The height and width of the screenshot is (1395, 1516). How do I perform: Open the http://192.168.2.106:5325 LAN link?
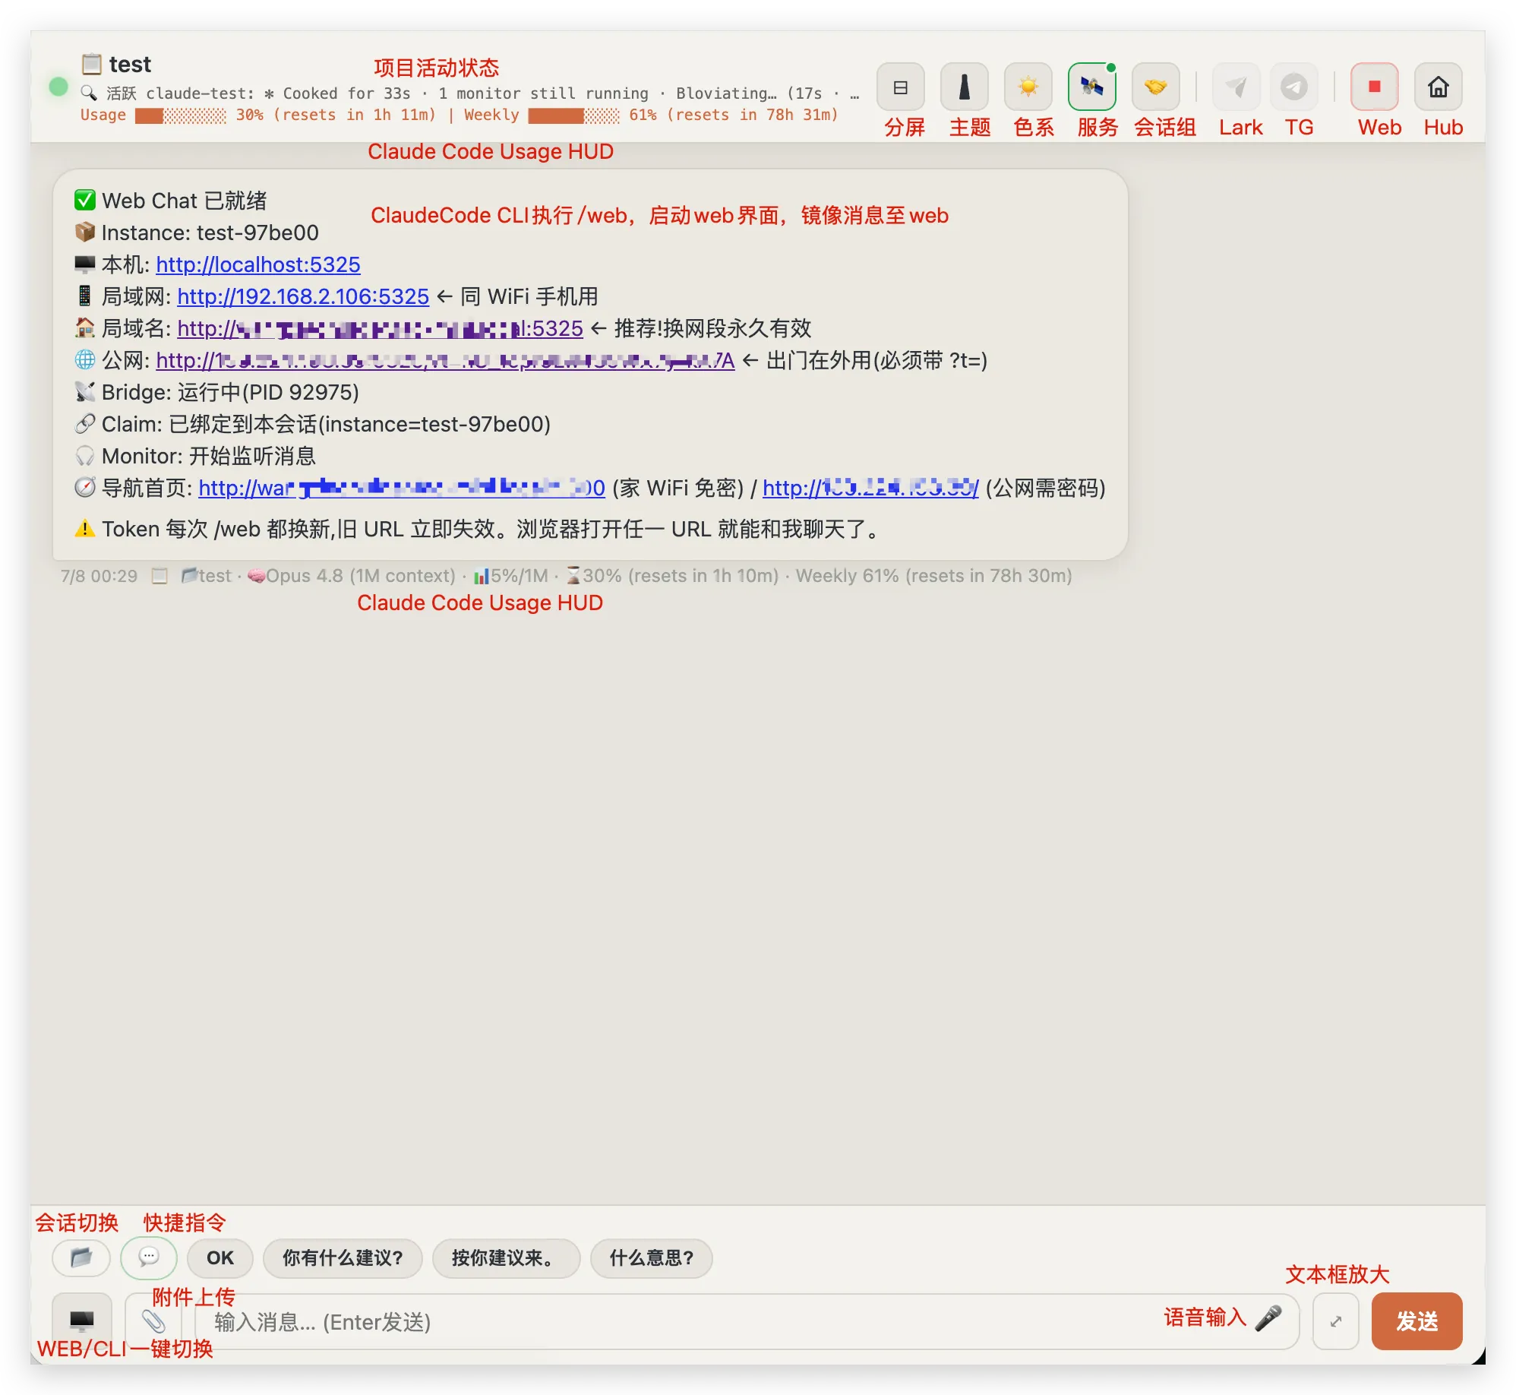click(303, 296)
